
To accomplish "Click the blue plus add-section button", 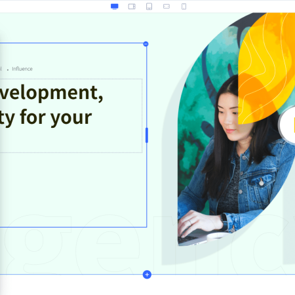I will click(x=147, y=275).
